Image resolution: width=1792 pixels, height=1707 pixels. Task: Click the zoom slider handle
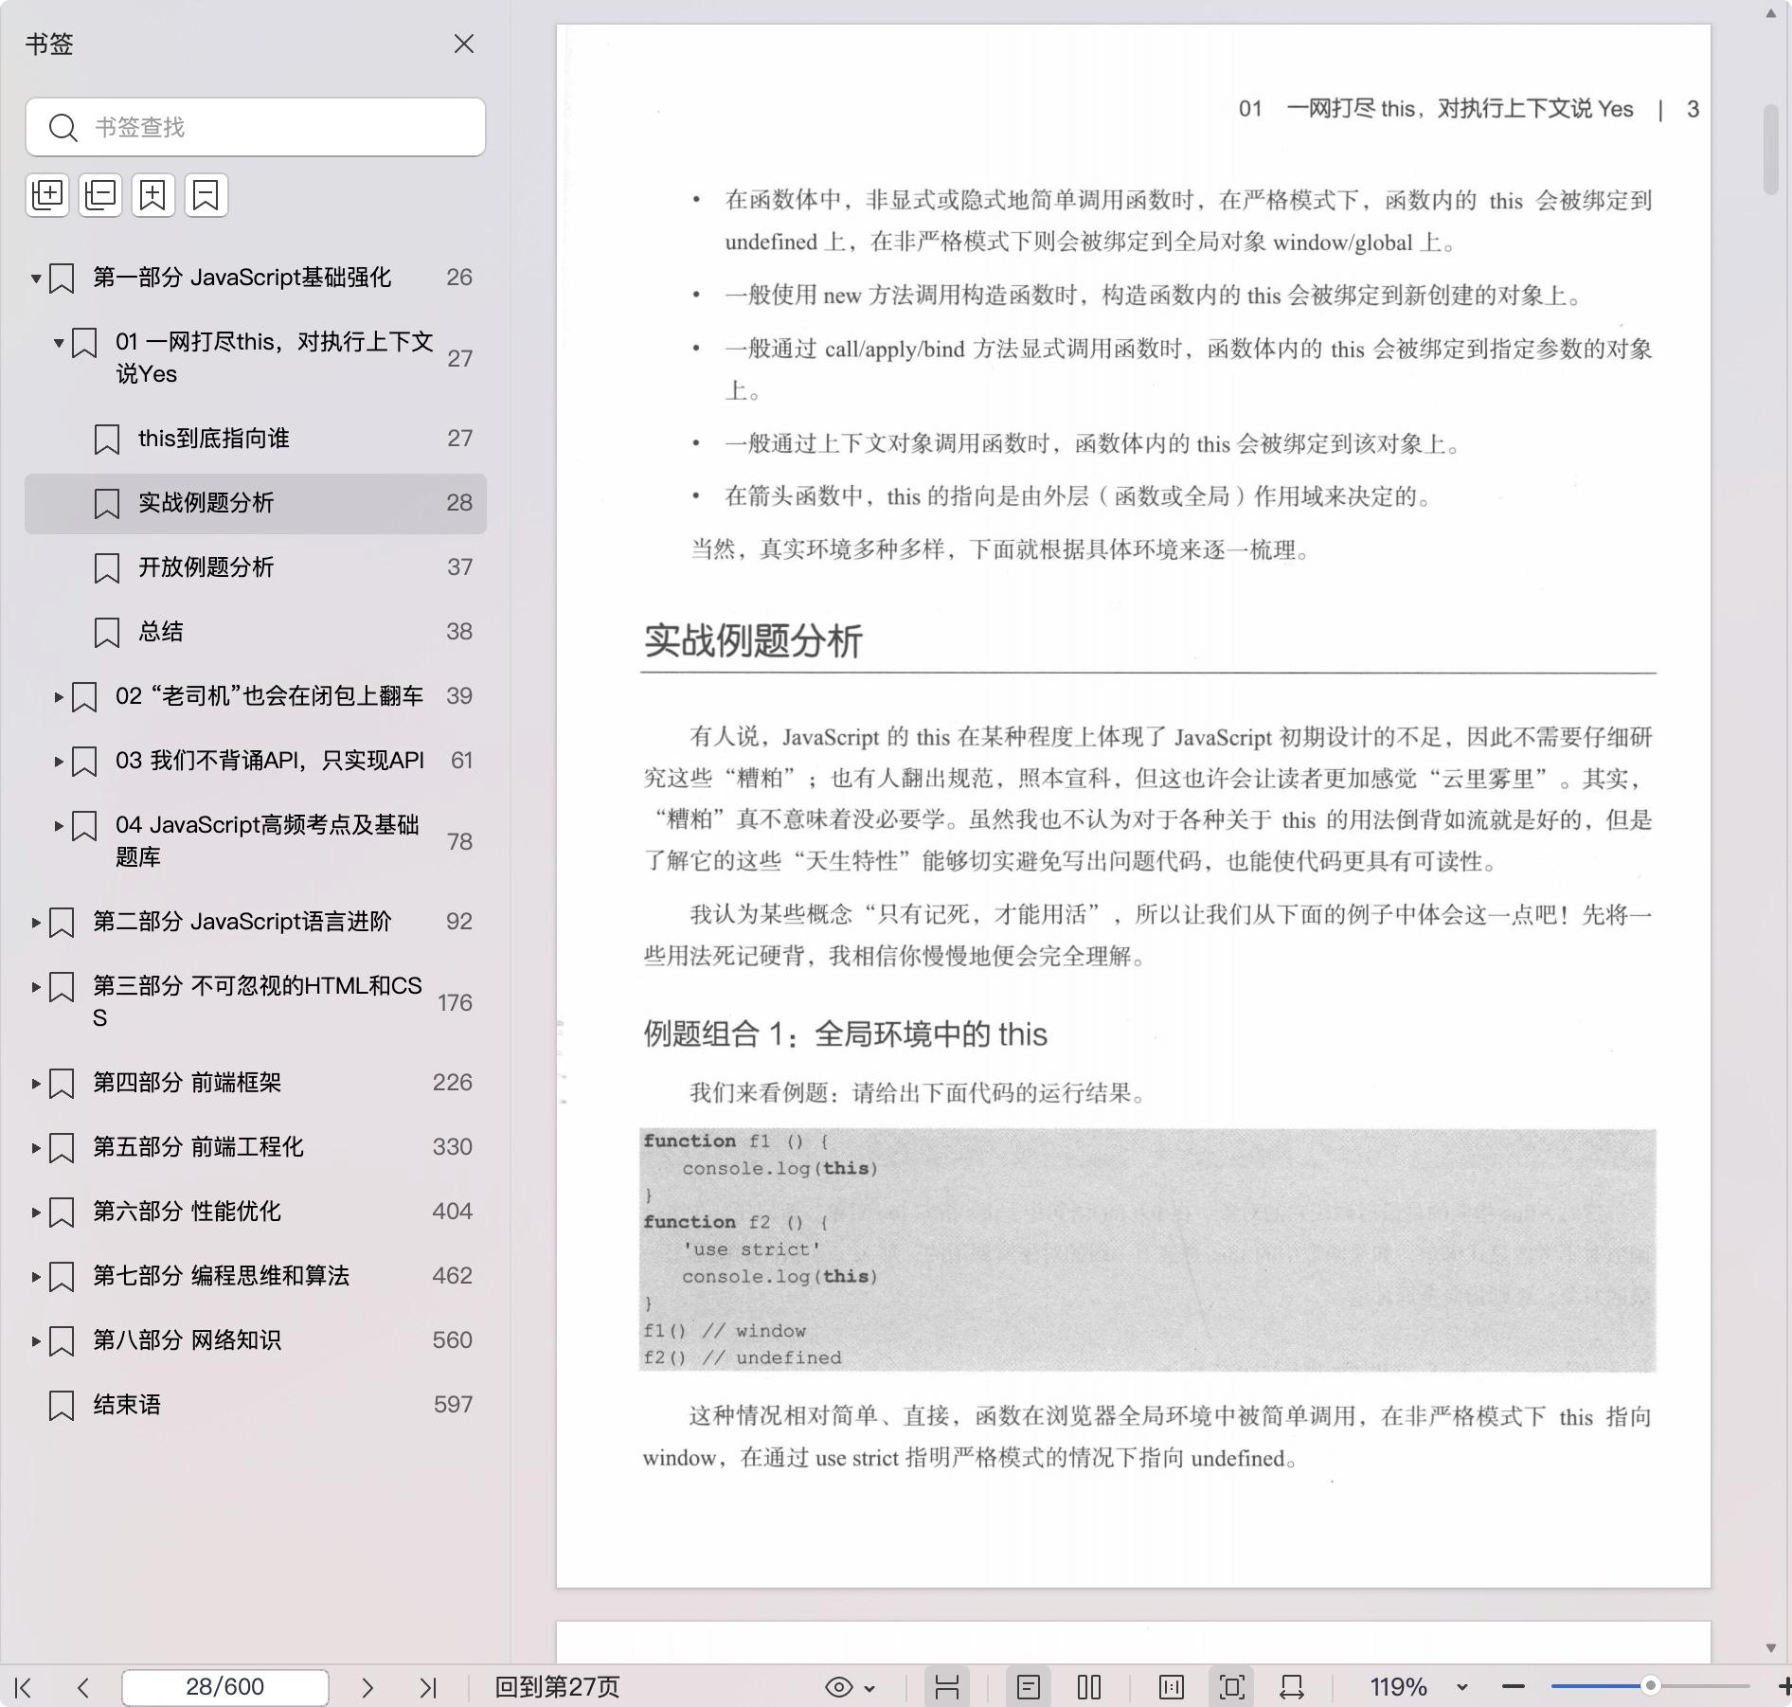(1650, 1686)
